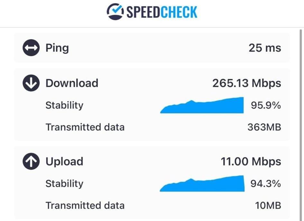Click the Speedcheck checkmark logo icon
Screen dimensions: 304x221
[115, 12]
